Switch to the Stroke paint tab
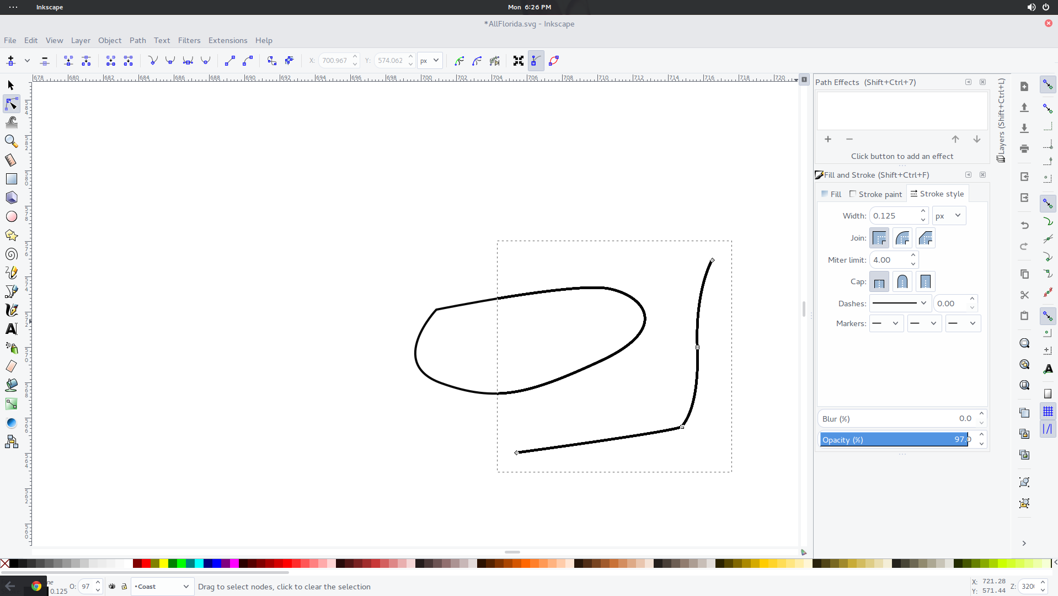The image size is (1058, 596). click(x=879, y=194)
